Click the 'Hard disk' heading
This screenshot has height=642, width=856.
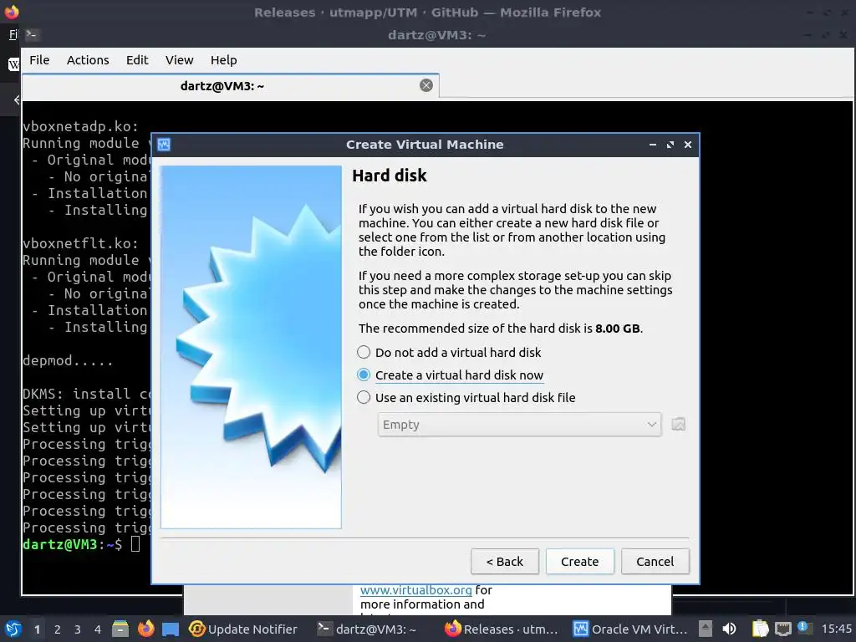(390, 176)
